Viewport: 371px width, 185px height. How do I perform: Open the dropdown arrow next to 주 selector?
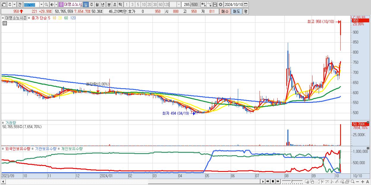coord(14,4)
